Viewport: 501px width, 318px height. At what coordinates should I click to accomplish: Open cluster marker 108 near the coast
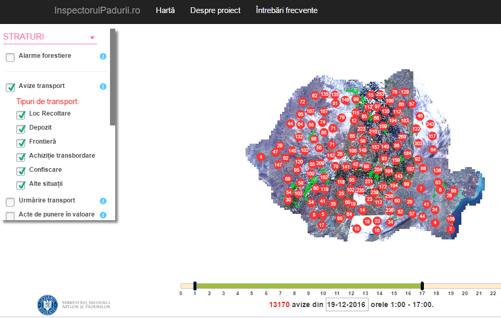[450, 219]
